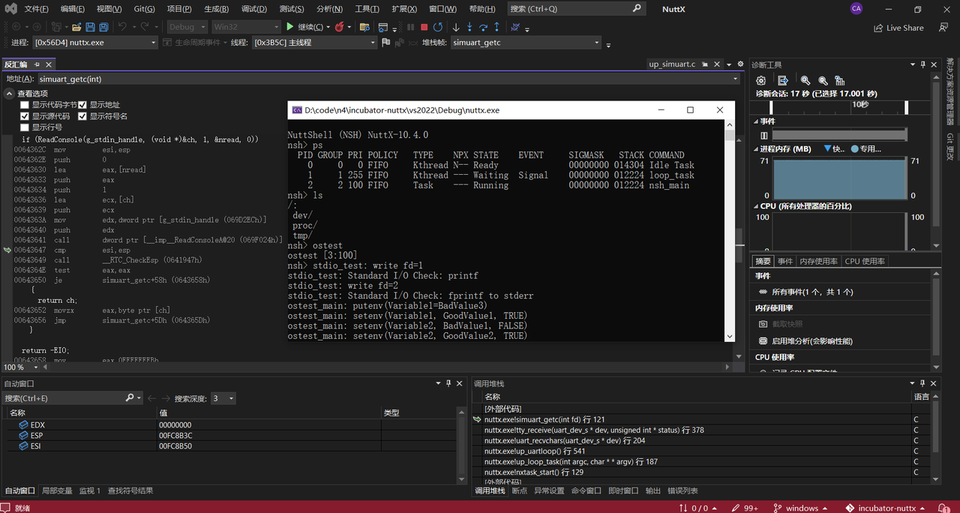Click the Undo arrow icon
The image size is (960, 513).
coord(122,27)
